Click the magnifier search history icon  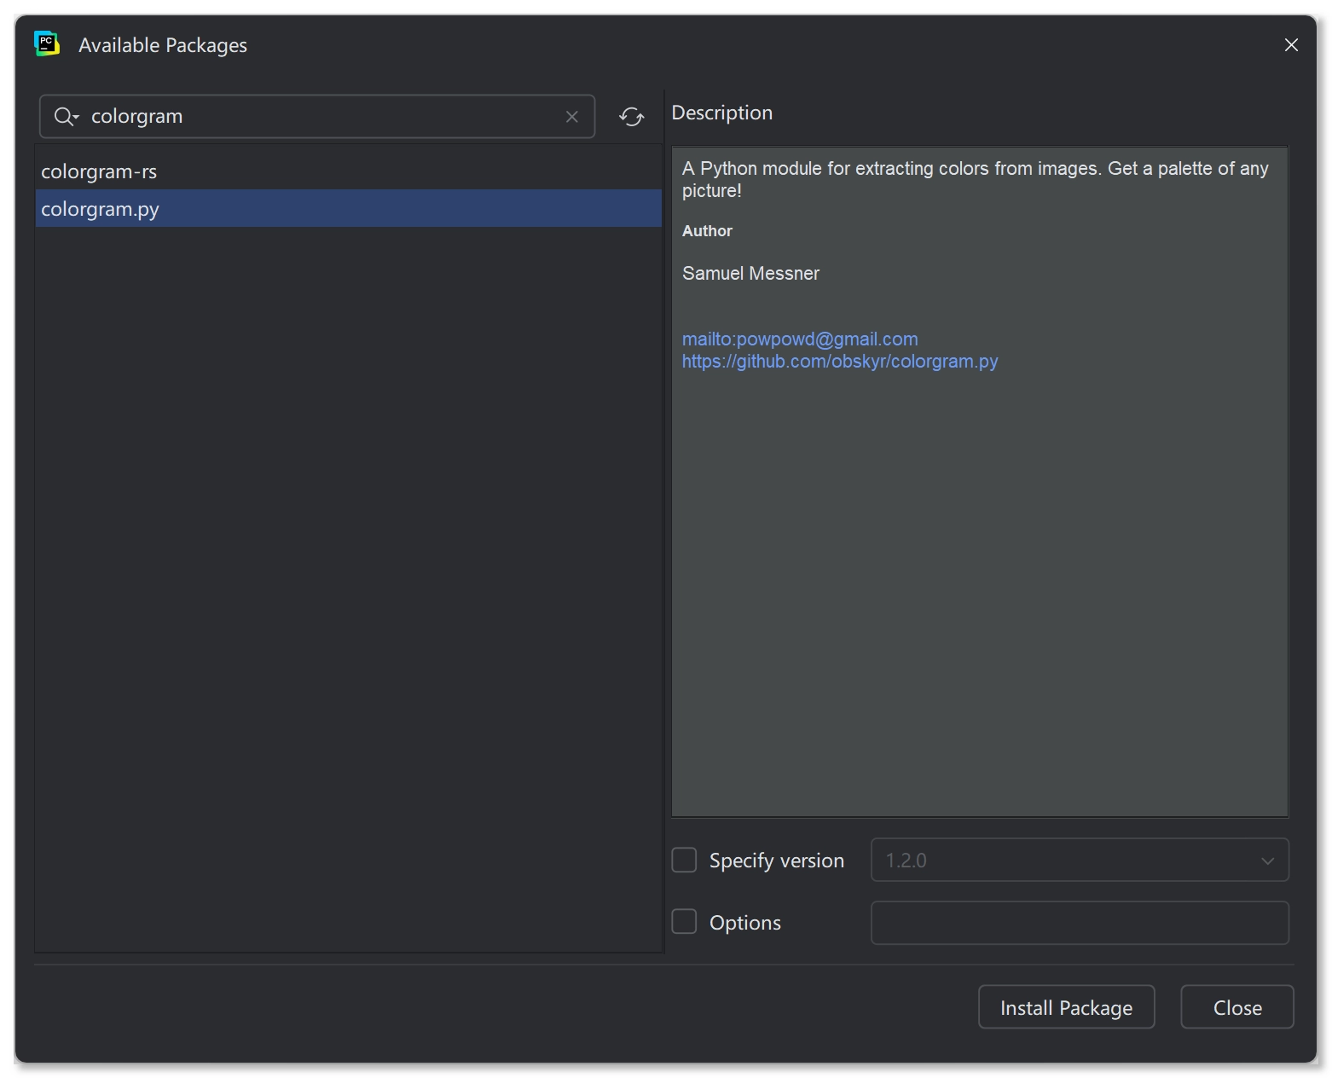(66, 117)
